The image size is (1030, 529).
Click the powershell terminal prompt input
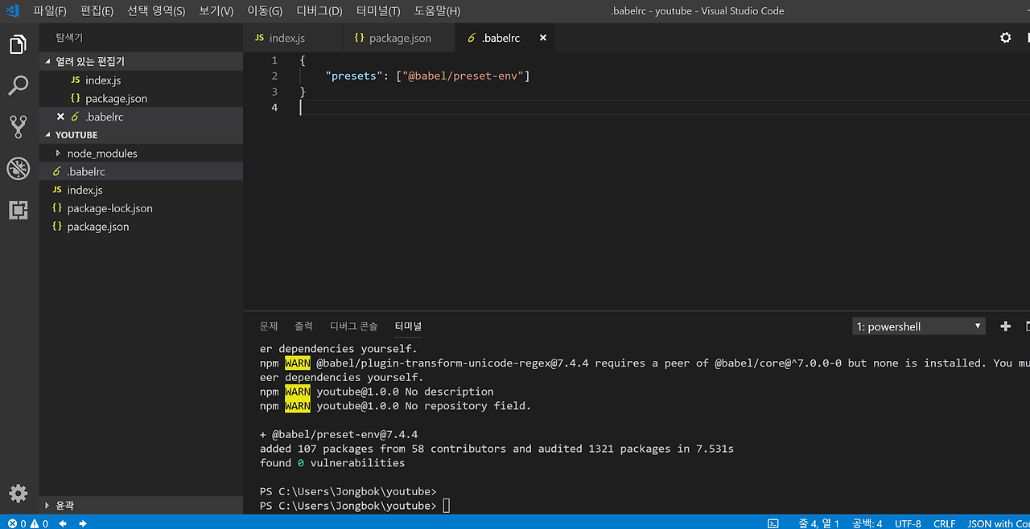point(447,506)
